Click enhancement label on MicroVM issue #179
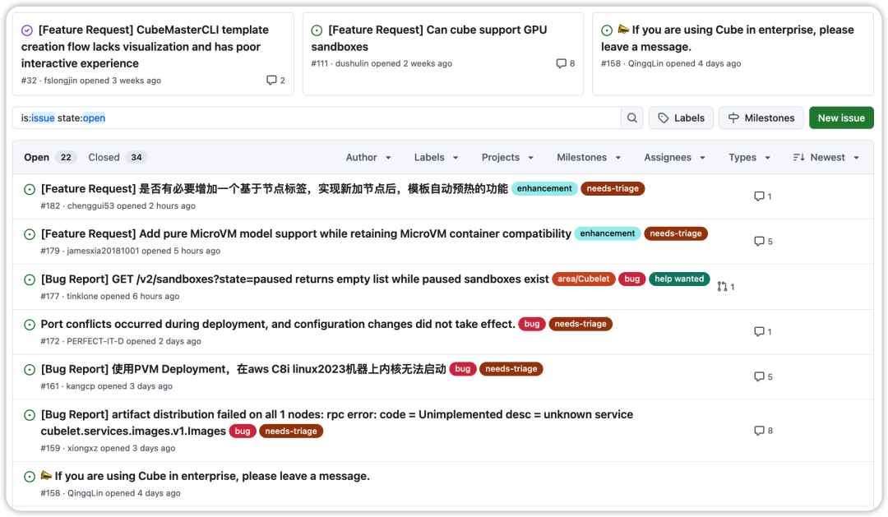Viewport: 888px width, 517px height. 608,233
